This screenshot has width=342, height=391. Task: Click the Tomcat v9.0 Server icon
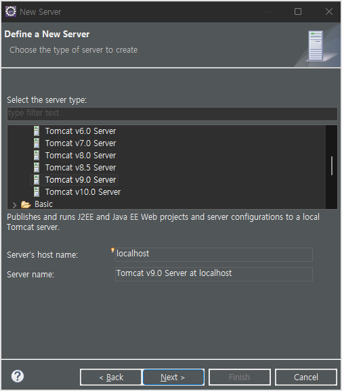[37, 180]
